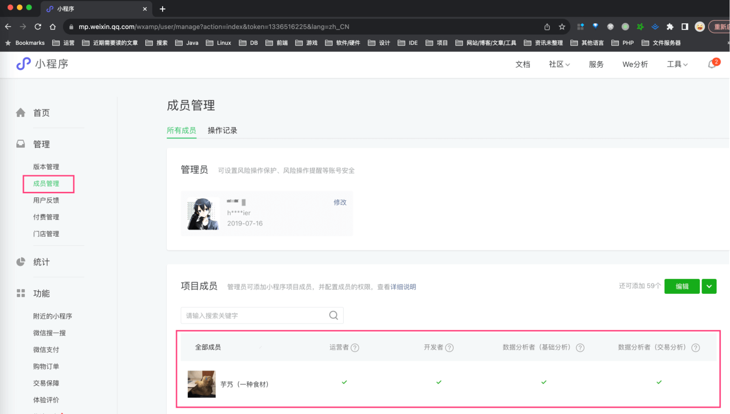The image size is (730, 414).
Task: Open the notification bell with badge
Action: click(711, 64)
